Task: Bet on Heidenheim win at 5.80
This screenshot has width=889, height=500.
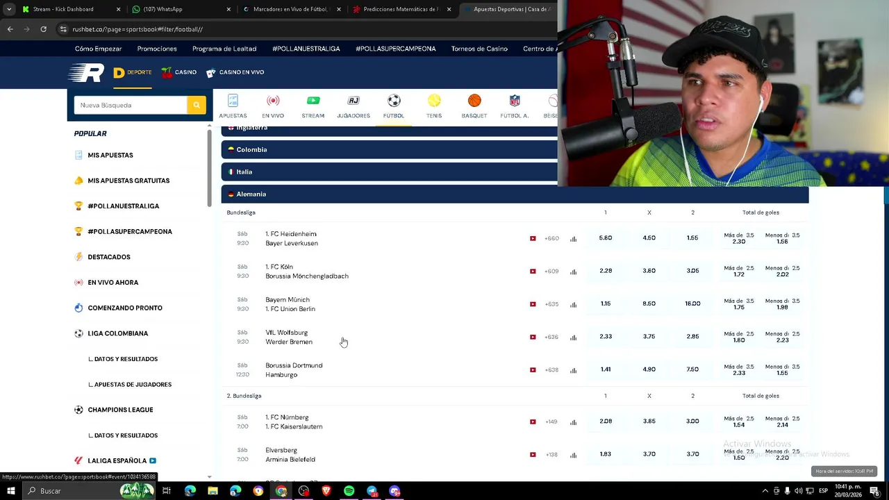Action: pos(606,238)
